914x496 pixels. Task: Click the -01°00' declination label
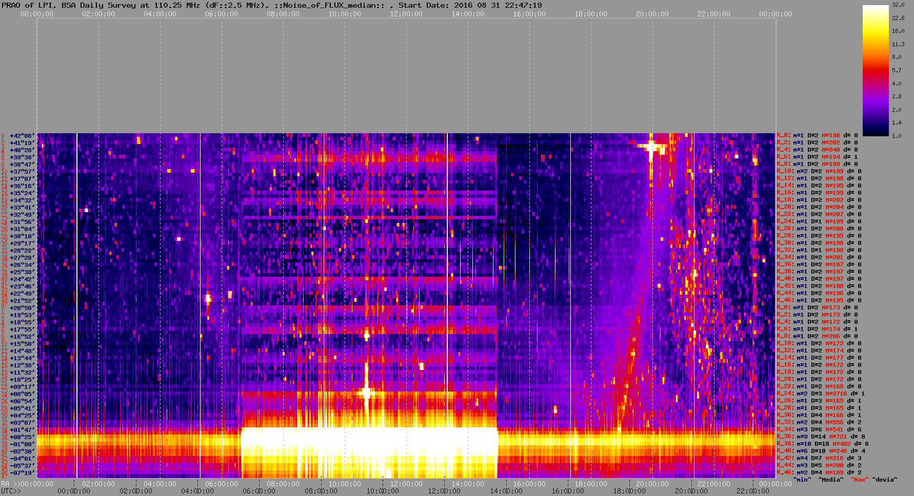(x=22, y=444)
